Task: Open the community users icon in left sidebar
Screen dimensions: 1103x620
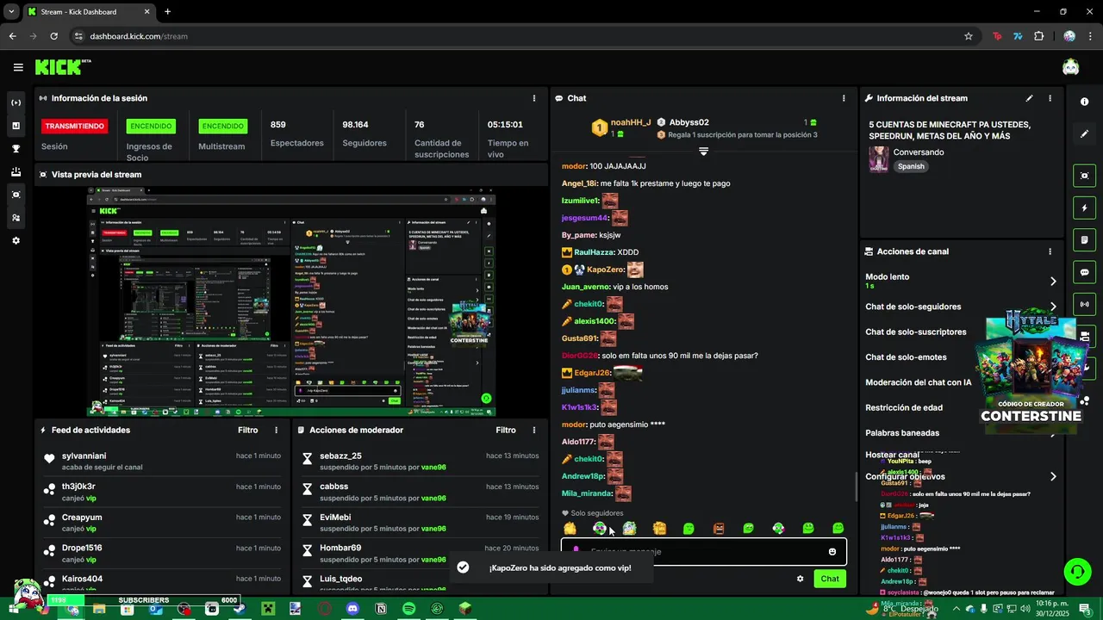Action: 16,218
